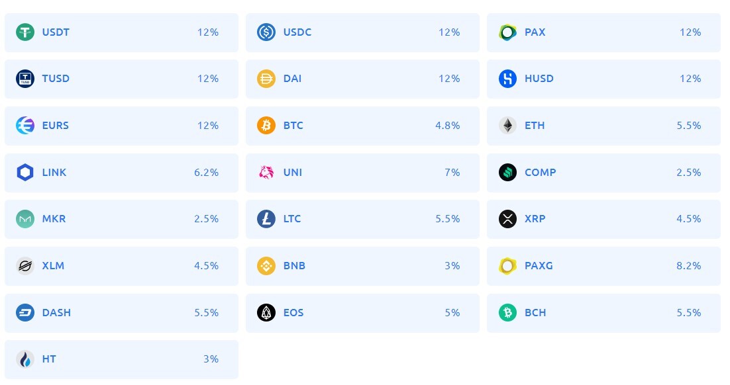730x385 pixels.
Task: Click the pink Uniswap unicorn icon
Action: pos(266,173)
